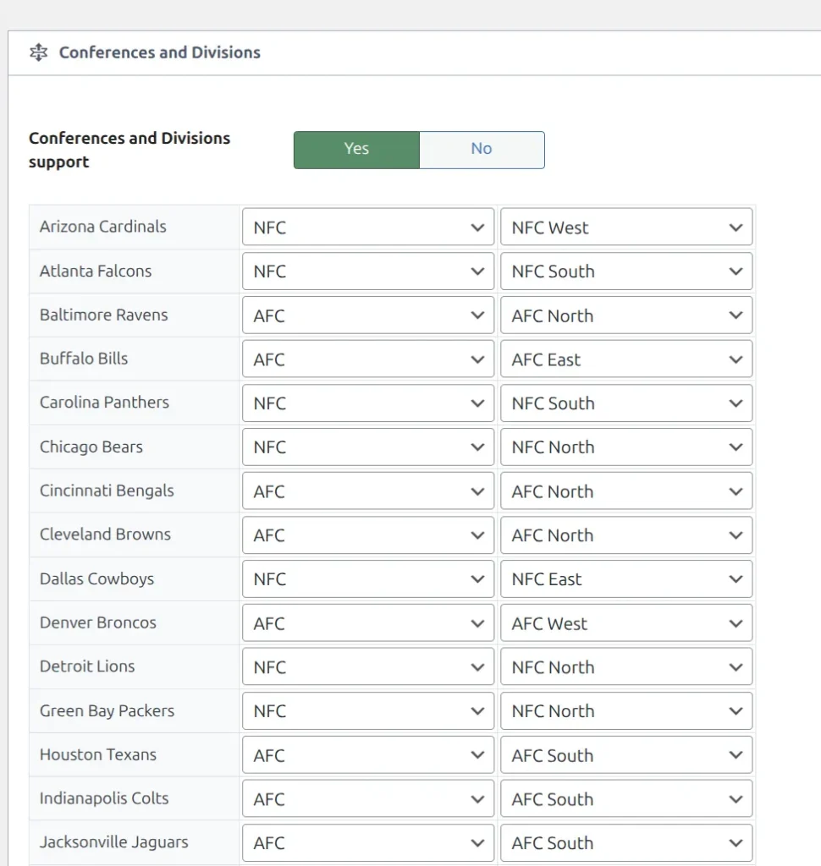Open the Cincinnati Bengals conference dropdown

point(367,491)
